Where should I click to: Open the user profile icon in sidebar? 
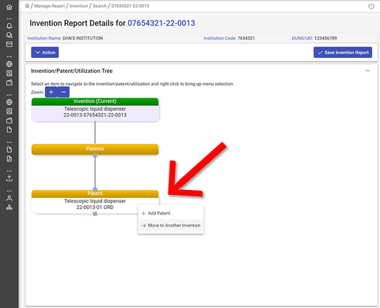pyautogui.click(x=9, y=198)
